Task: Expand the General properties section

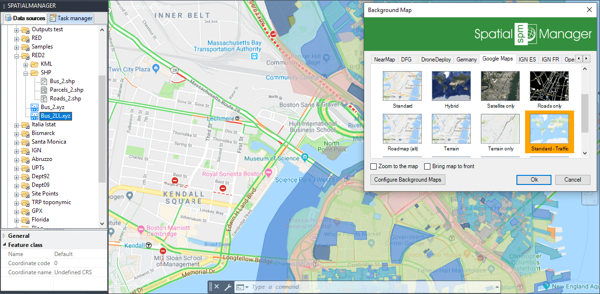Action: pyautogui.click(x=4, y=236)
